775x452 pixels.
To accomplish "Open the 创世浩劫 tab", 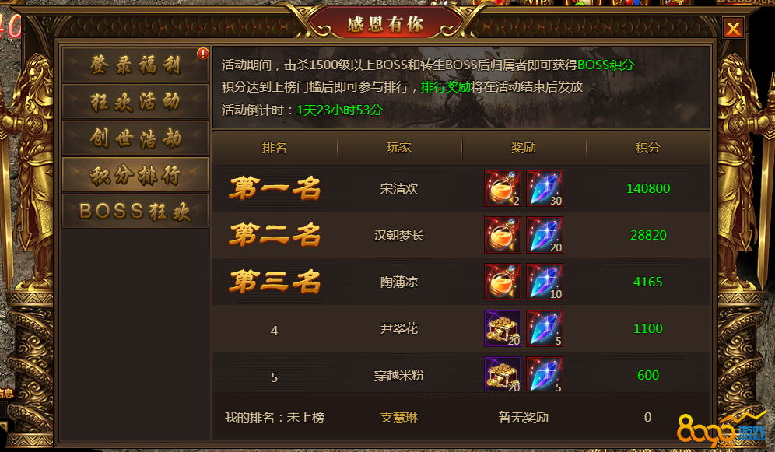I will click(135, 138).
